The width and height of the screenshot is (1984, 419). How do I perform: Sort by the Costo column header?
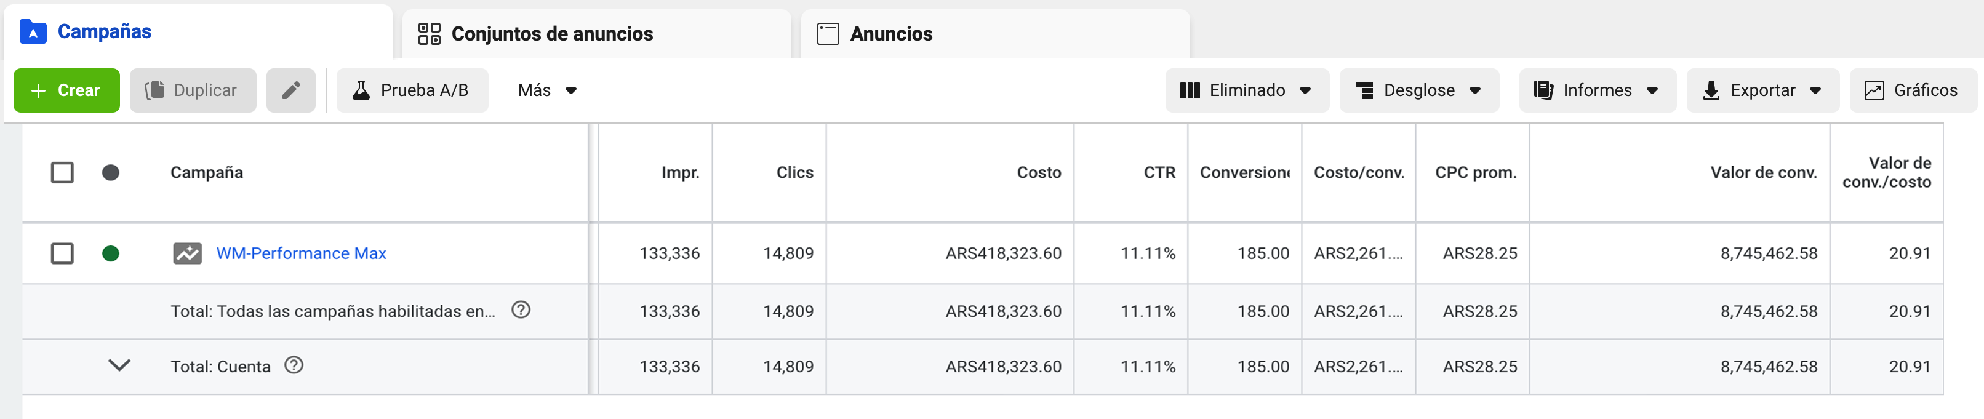pos(1038,172)
